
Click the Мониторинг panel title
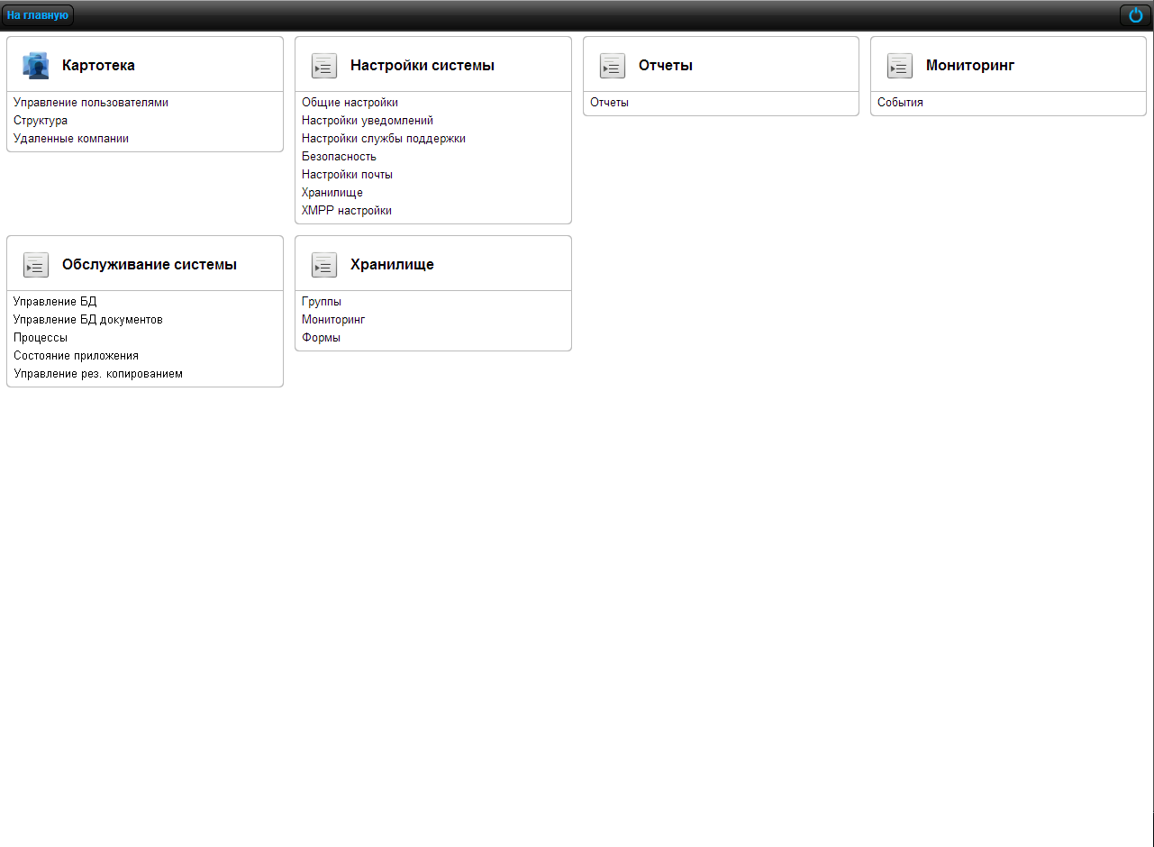970,66
